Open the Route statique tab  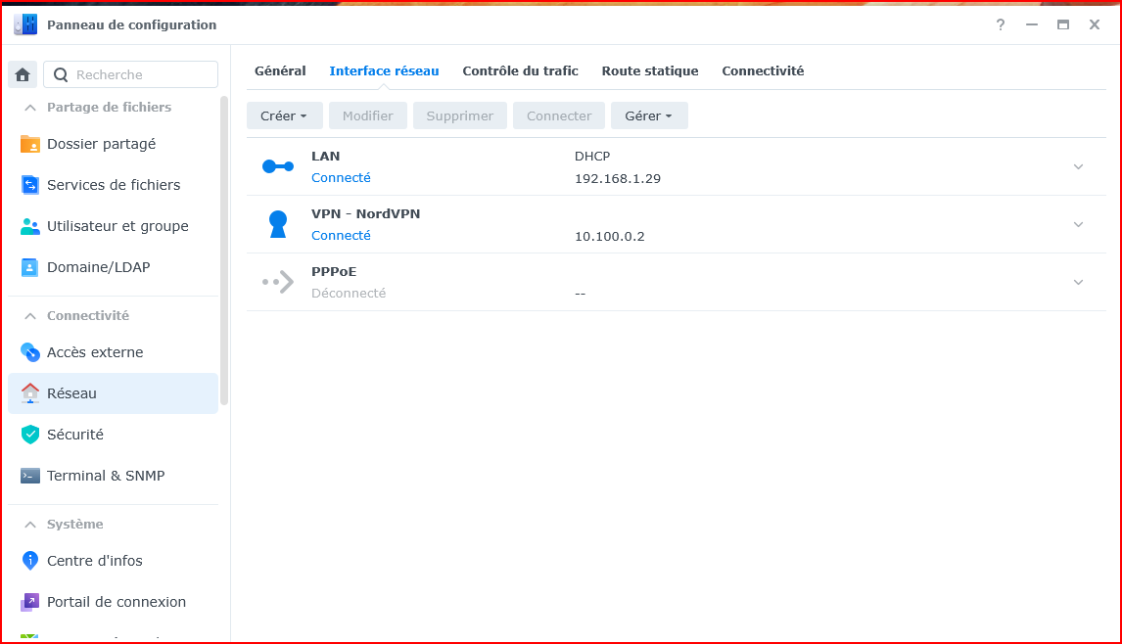650,71
